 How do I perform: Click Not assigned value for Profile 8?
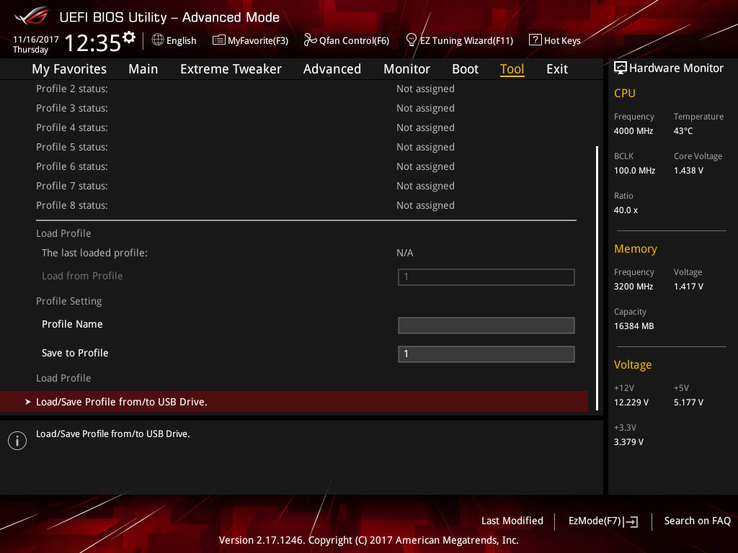425,205
